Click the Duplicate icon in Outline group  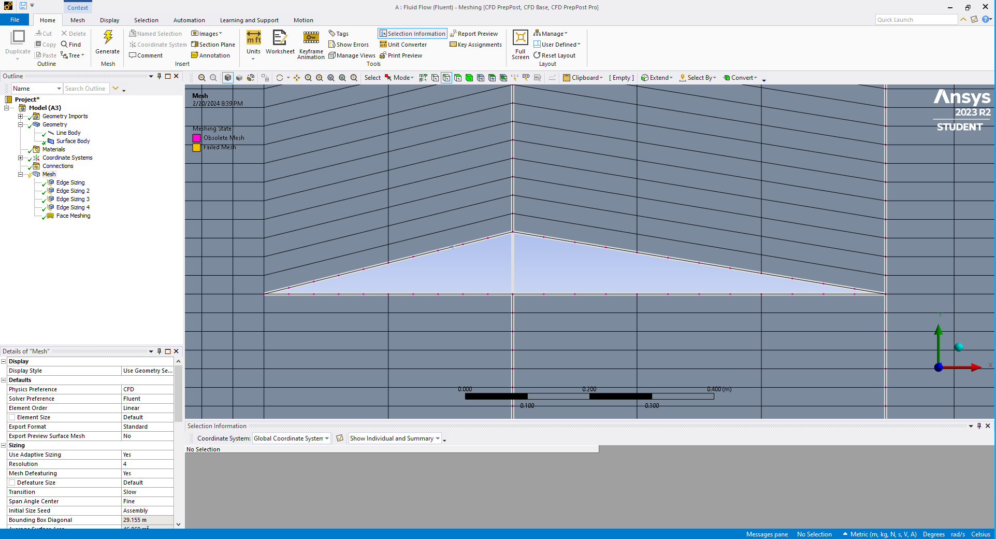click(18, 38)
